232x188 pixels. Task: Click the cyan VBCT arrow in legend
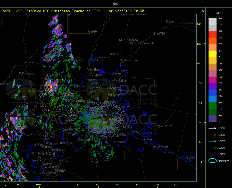click(212, 141)
